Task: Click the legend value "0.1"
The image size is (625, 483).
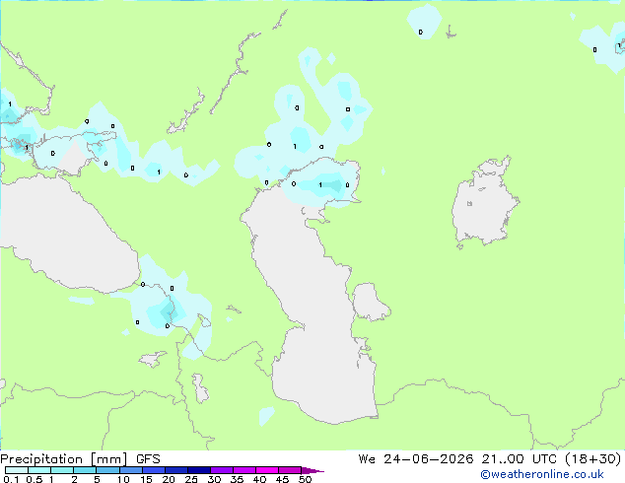Action: click(11, 479)
